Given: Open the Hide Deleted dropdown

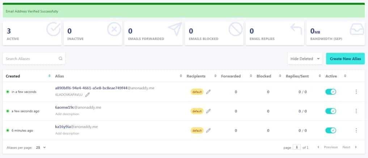Looking at the screenshot, I should (305, 59).
